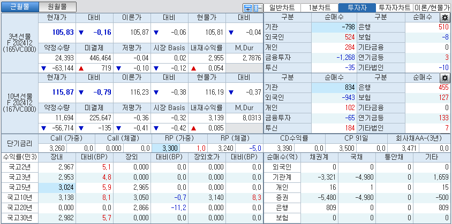Click foreigner net buy -943 cell
This screenshot has width=452, height=224.
334,98
